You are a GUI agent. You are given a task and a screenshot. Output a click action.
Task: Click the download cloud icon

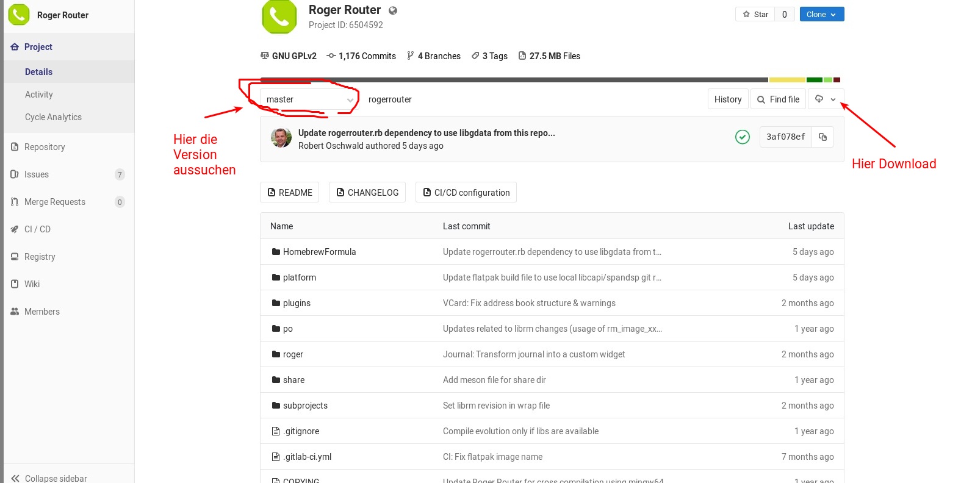[x=819, y=99]
